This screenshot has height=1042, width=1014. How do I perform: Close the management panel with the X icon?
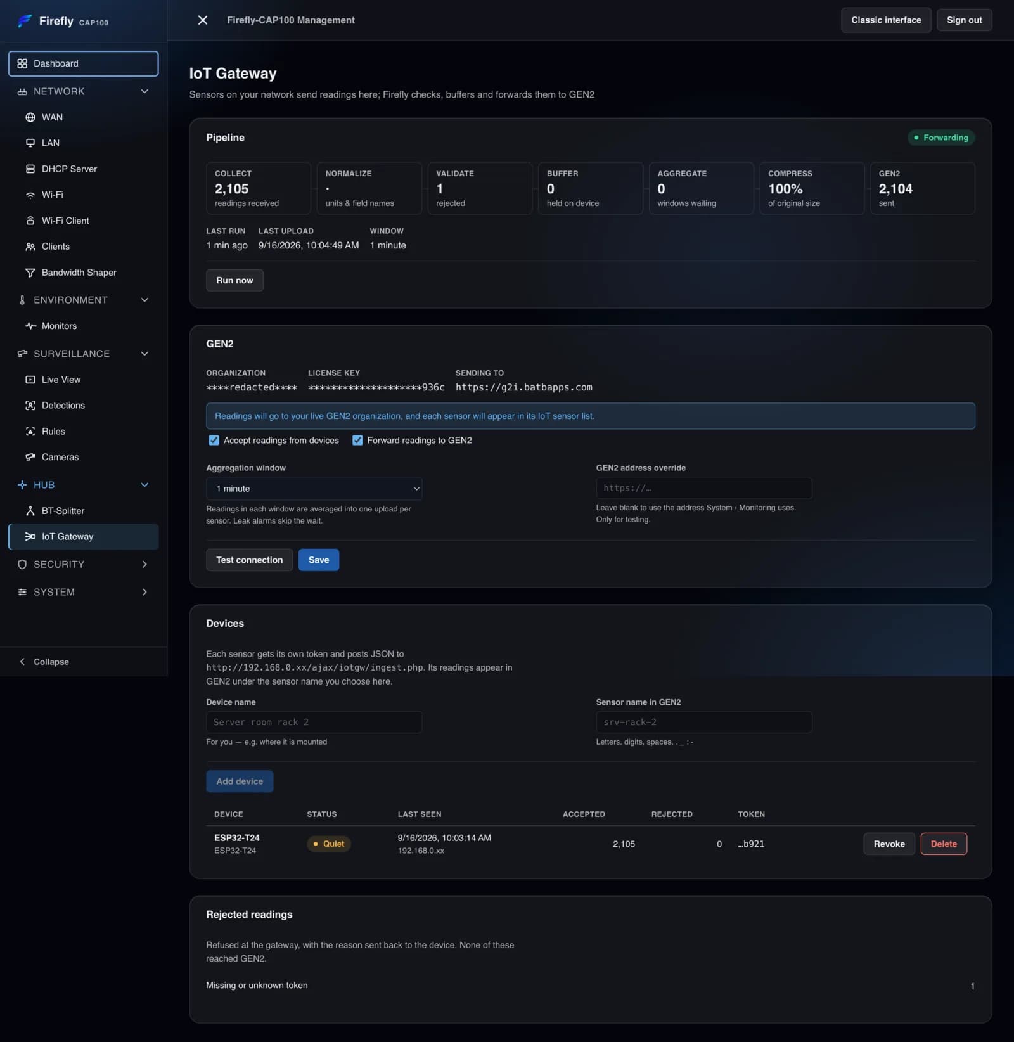pyautogui.click(x=203, y=20)
